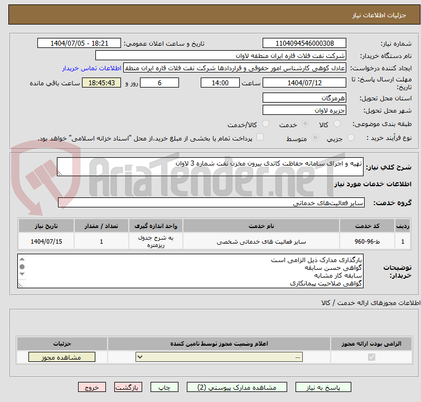Click the اطلاعات خدمات مورد نیاز heading
The image size is (421, 402).
click(x=372, y=184)
